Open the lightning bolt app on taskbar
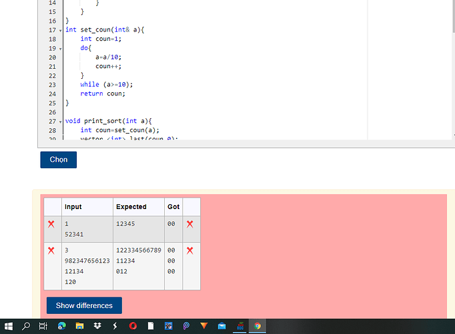The height and width of the screenshot is (334, 455). click(115, 326)
